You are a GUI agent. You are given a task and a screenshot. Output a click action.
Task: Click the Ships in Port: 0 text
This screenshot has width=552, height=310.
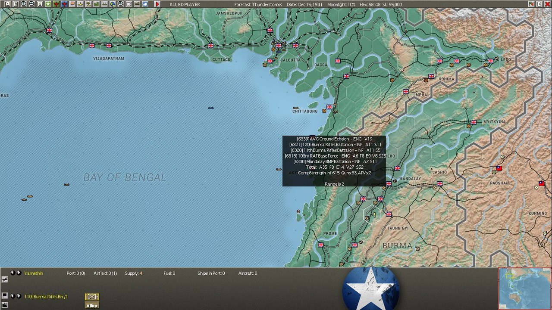211,273
